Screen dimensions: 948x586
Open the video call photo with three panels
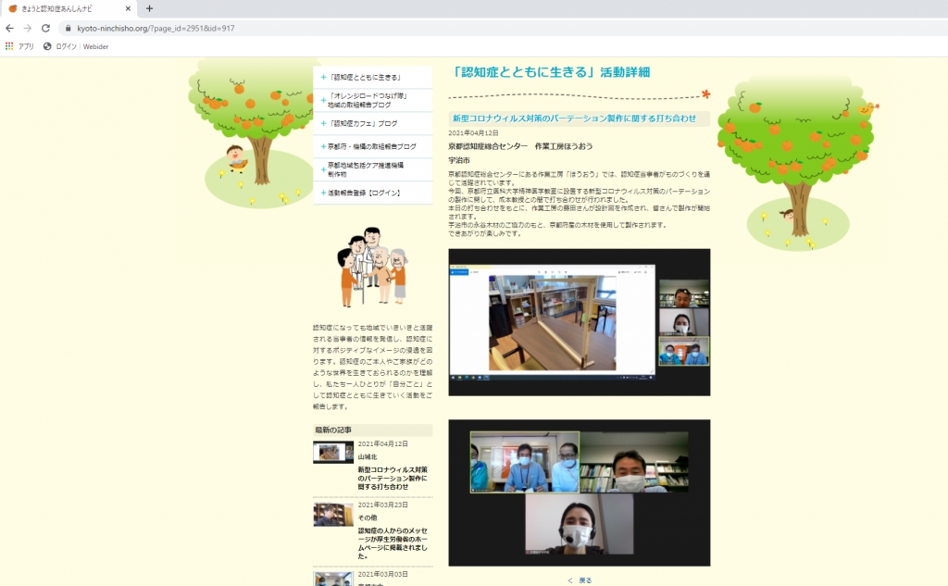coord(580,492)
